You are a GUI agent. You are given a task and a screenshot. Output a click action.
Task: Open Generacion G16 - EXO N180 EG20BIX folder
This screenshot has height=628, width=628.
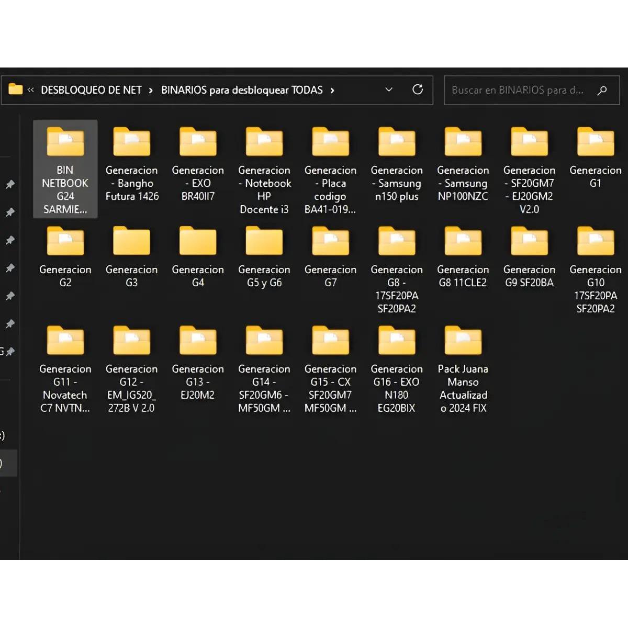point(397,368)
